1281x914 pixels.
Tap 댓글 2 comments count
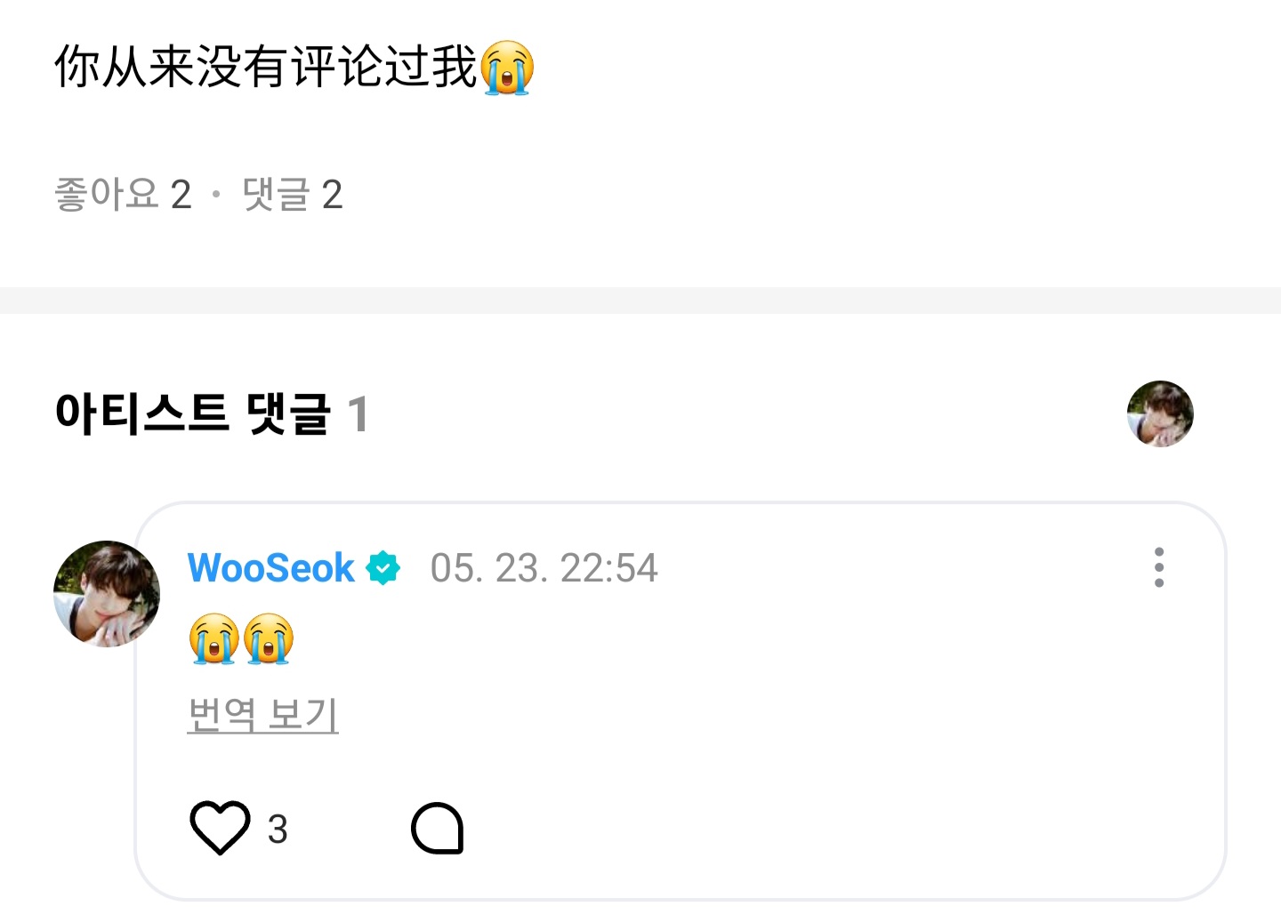coord(292,194)
